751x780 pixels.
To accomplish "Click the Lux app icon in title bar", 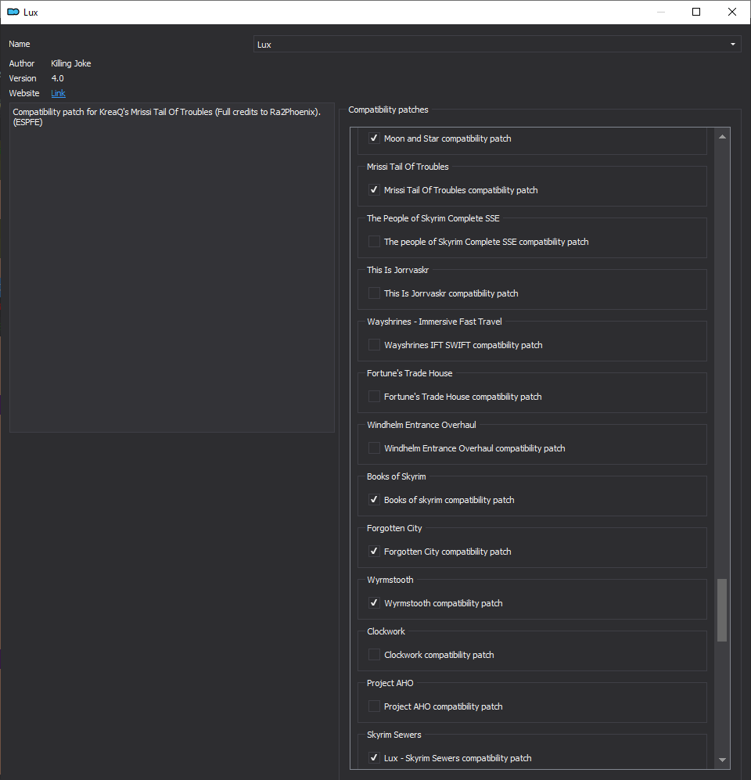I will pyautogui.click(x=13, y=12).
